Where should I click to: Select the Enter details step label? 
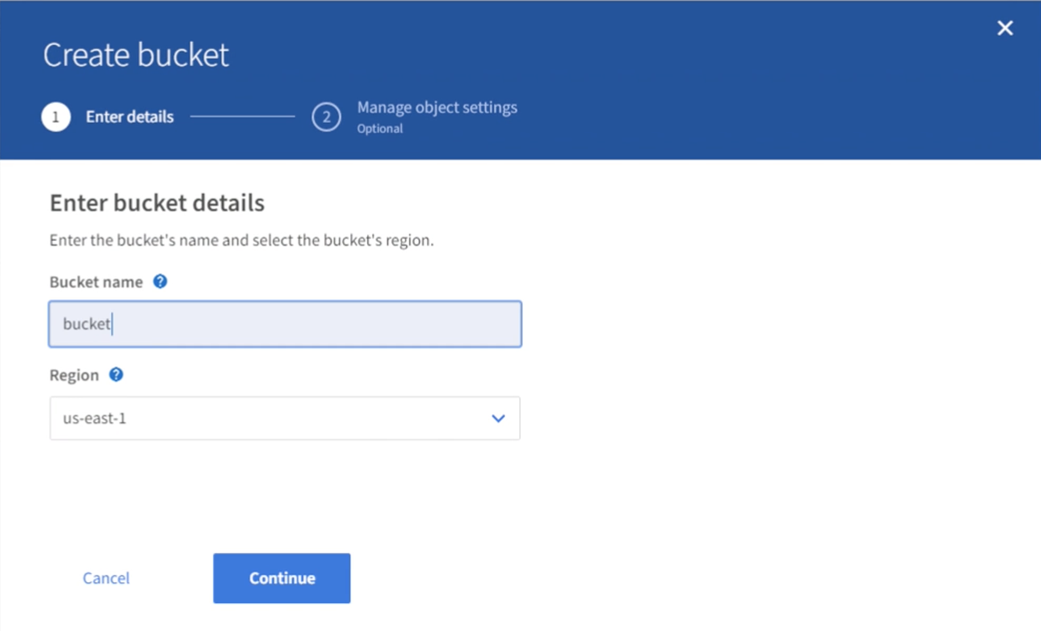[x=130, y=116]
